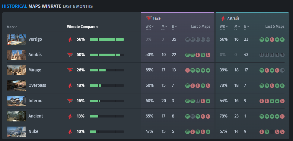Click Astralis icon in Ancient winrate compare

(x=70, y=116)
